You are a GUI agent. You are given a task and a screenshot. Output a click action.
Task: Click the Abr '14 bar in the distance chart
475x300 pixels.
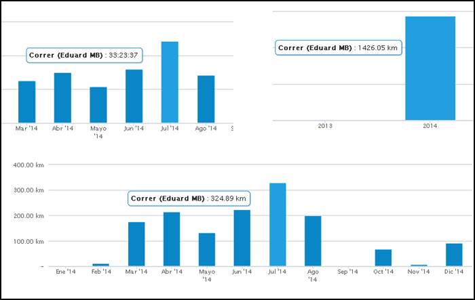(172, 239)
